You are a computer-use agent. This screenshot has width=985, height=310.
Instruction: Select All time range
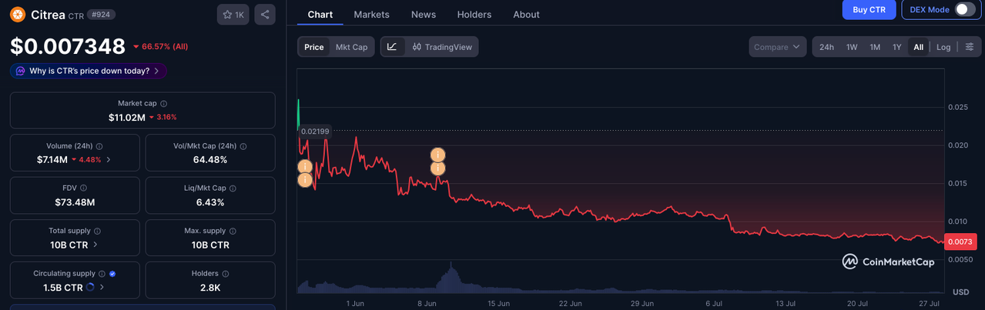(x=919, y=47)
